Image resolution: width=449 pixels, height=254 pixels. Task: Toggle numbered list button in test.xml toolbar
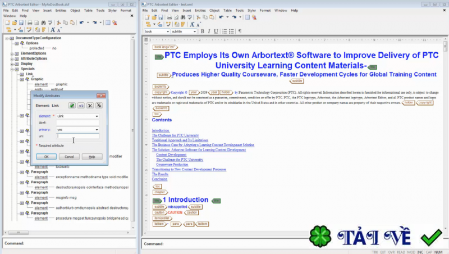224,31
